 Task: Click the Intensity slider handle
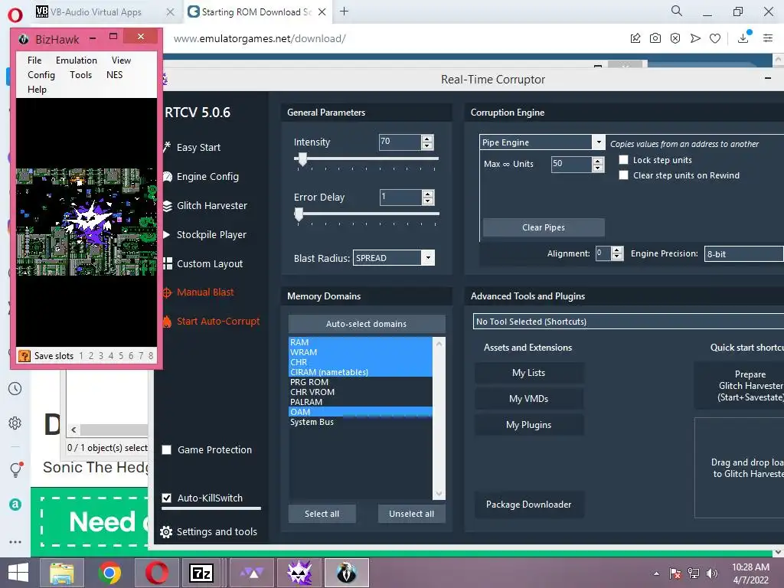[302, 159]
